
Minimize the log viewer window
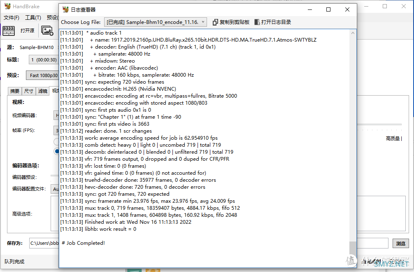click(x=310, y=9)
